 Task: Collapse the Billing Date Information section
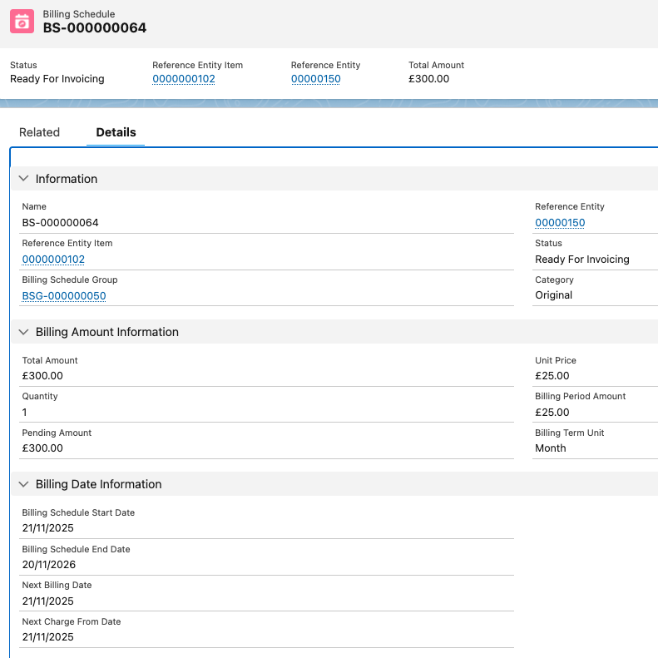[22, 484]
